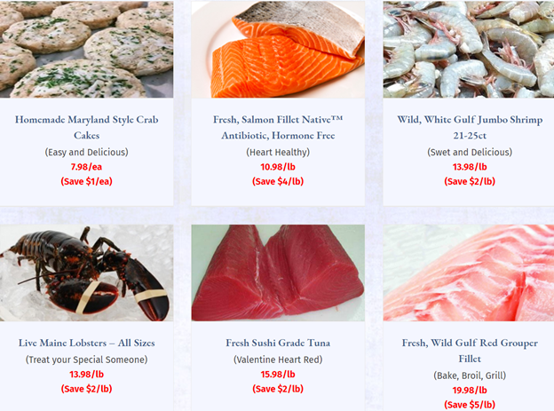Select the 7.98/ea crab cake price
The width and height of the screenshot is (554, 411).
(x=87, y=167)
